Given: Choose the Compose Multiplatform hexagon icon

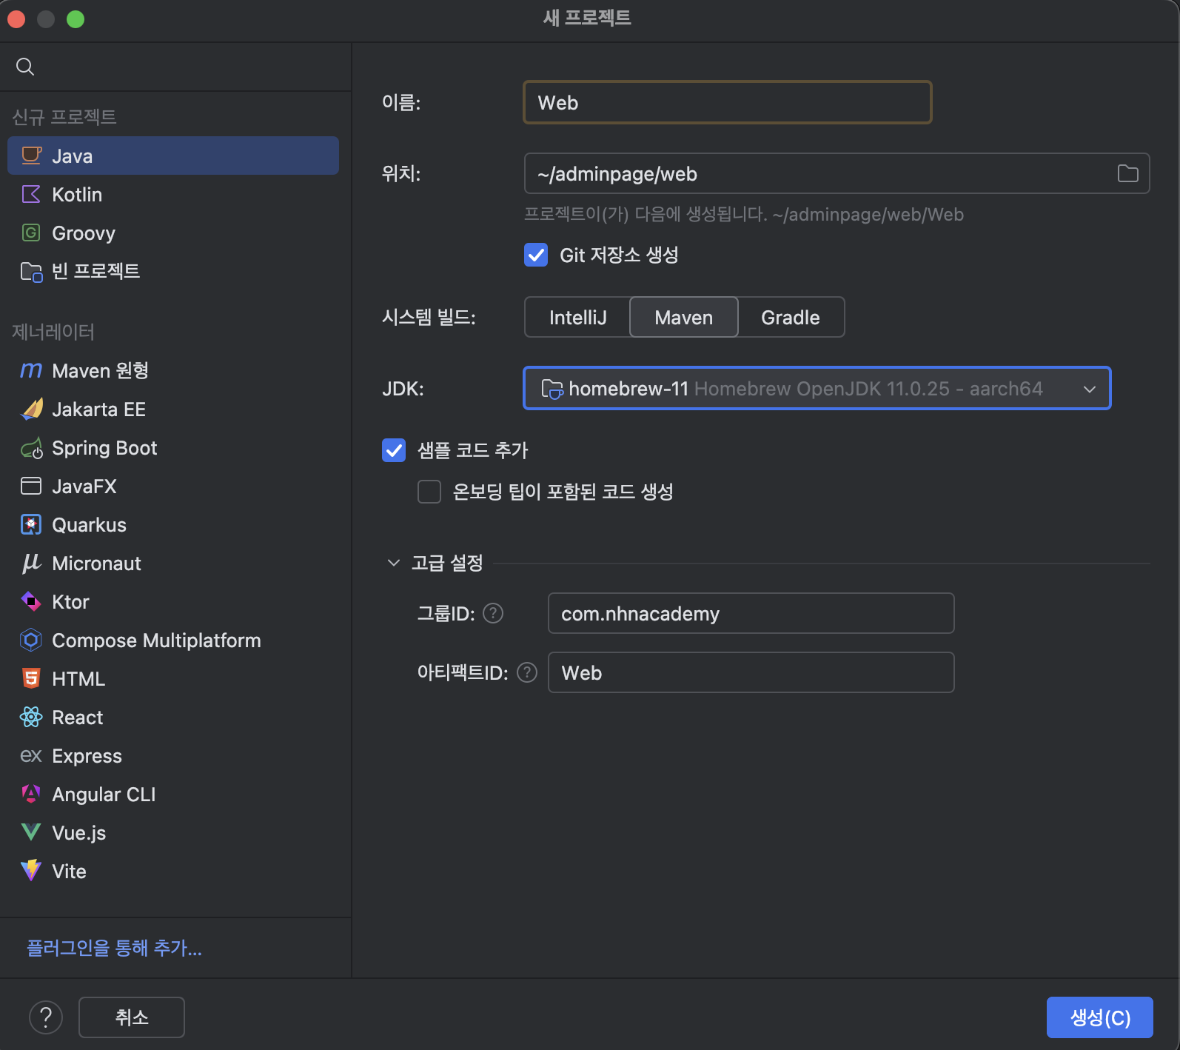Looking at the screenshot, I should pyautogui.click(x=31, y=640).
